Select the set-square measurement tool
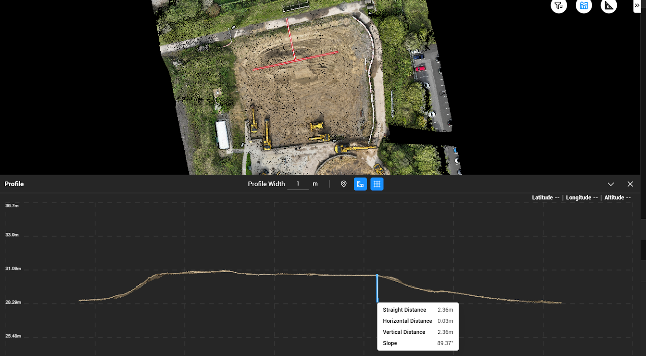The width and height of the screenshot is (646, 356). (x=608, y=6)
